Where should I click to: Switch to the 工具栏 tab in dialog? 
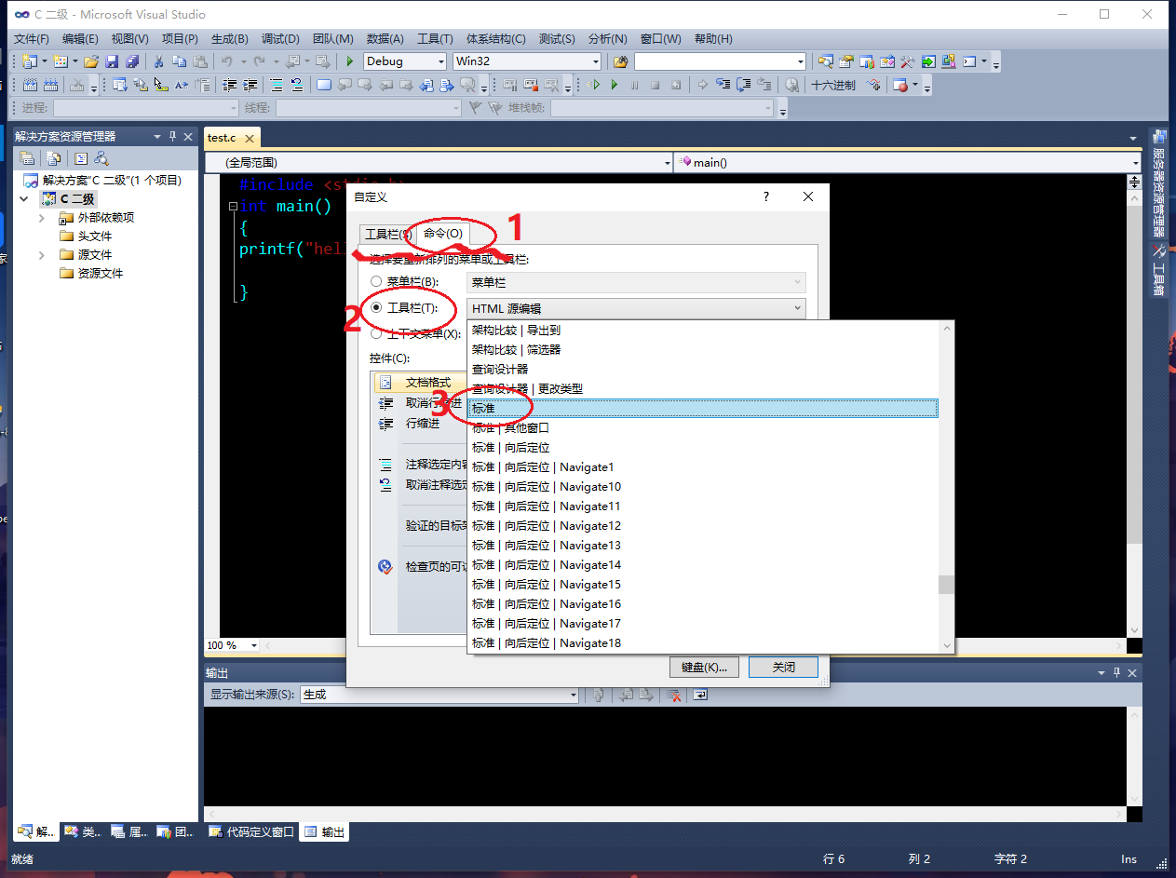(386, 235)
